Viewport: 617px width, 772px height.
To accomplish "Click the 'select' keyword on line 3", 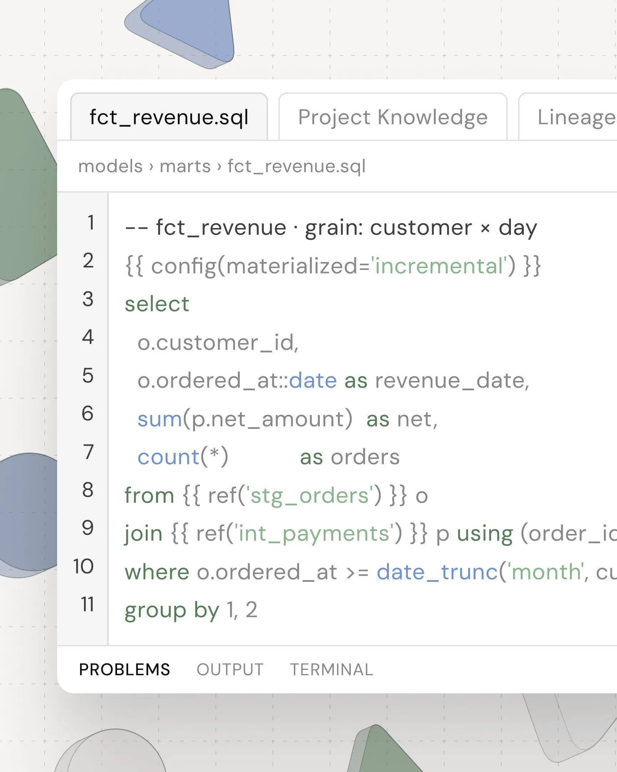I will (157, 304).
